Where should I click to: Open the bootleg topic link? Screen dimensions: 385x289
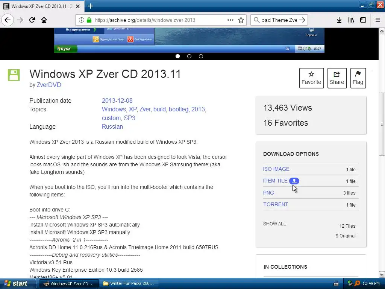coord(179,109)
